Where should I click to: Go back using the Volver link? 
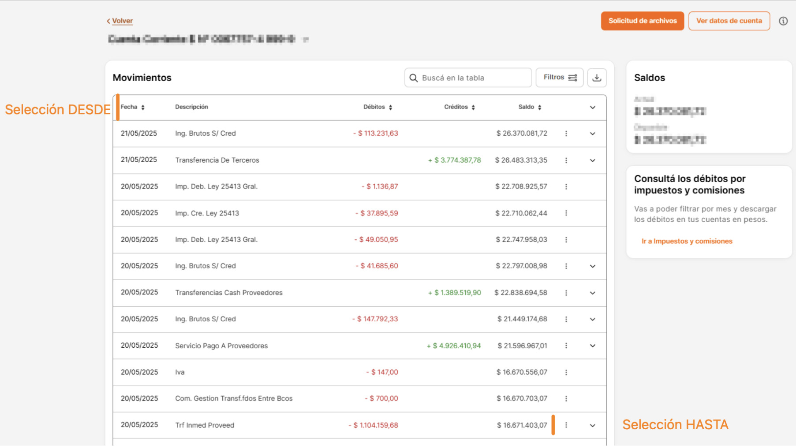click(x=122, y=21)
